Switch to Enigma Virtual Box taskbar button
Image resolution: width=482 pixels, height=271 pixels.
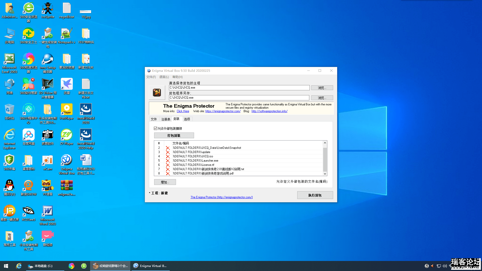click(x=150, y=266)
